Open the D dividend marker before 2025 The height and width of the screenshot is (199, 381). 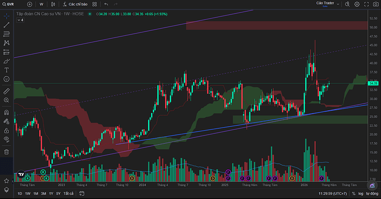pyautogui.click(x=213, y=179)
